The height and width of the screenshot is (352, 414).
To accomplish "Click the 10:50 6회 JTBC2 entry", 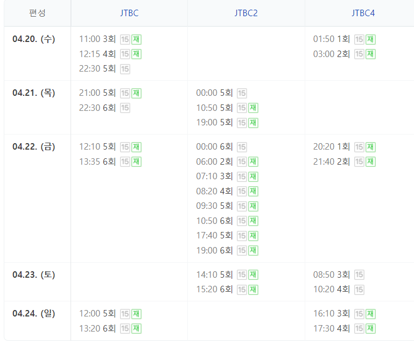I will click(214, 221).
